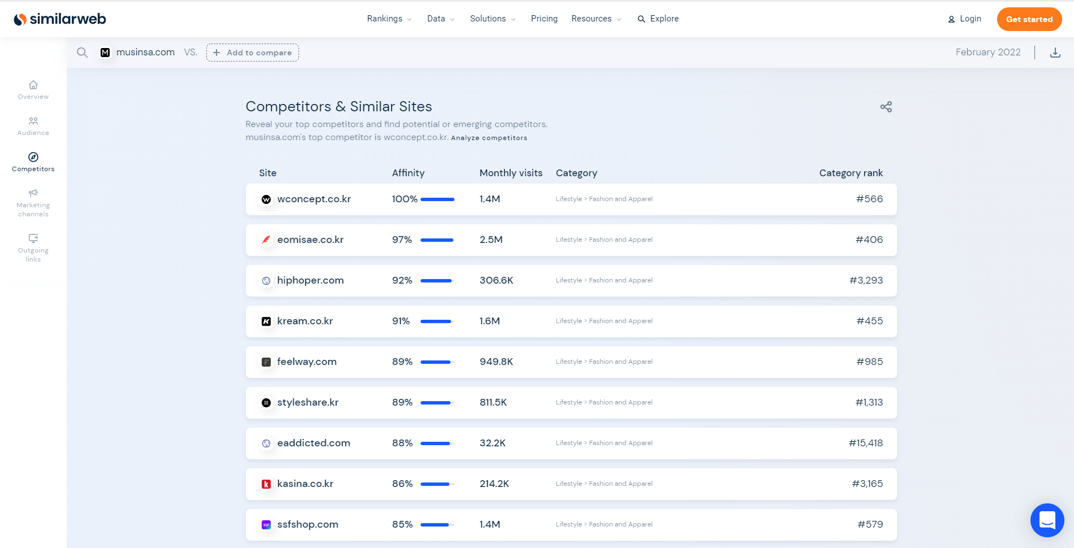Click the musinsa.com favicon

(x=105, y=53)
